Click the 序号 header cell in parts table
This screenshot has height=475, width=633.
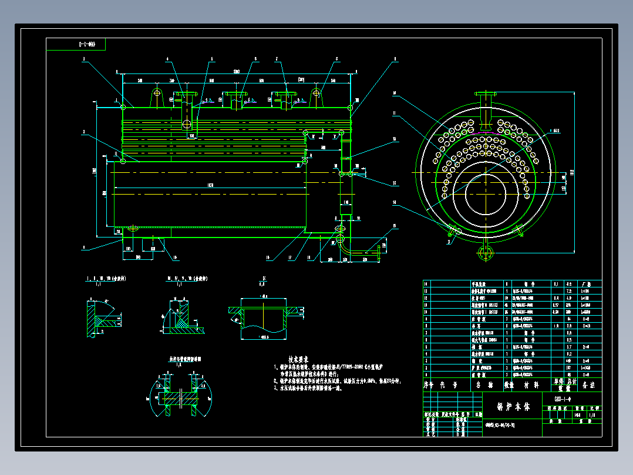[428, 385]
